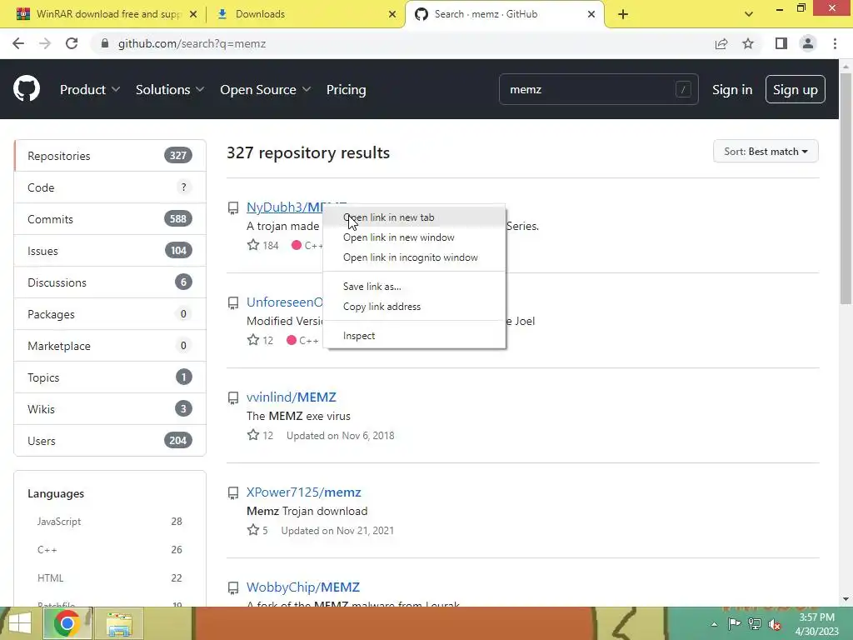Screen dimensions: 853x640
Task: Filter by C++ language in sidebar
Action: (109, 550)
